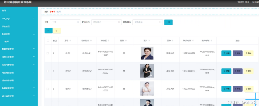Click the plus add-teacher button
Viewport: 259px width, 107px height.
click(x=48, y=31)
